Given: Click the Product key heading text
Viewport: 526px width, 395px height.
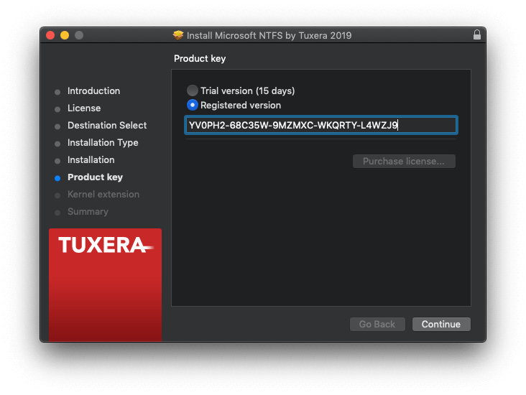Looking at the screenshot, I should [200, 59].
